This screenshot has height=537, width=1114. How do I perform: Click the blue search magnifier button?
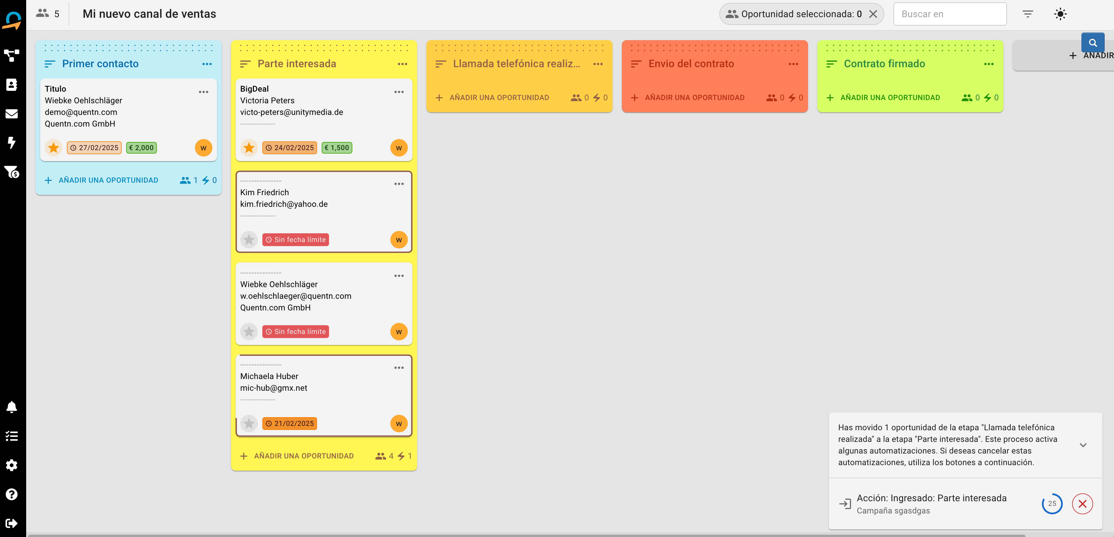point(1092,43)
